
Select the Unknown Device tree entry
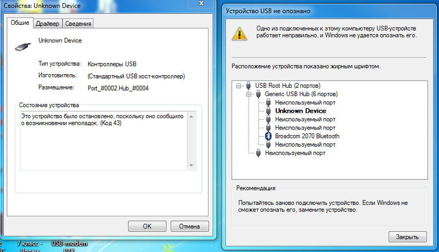pos(300,111)
